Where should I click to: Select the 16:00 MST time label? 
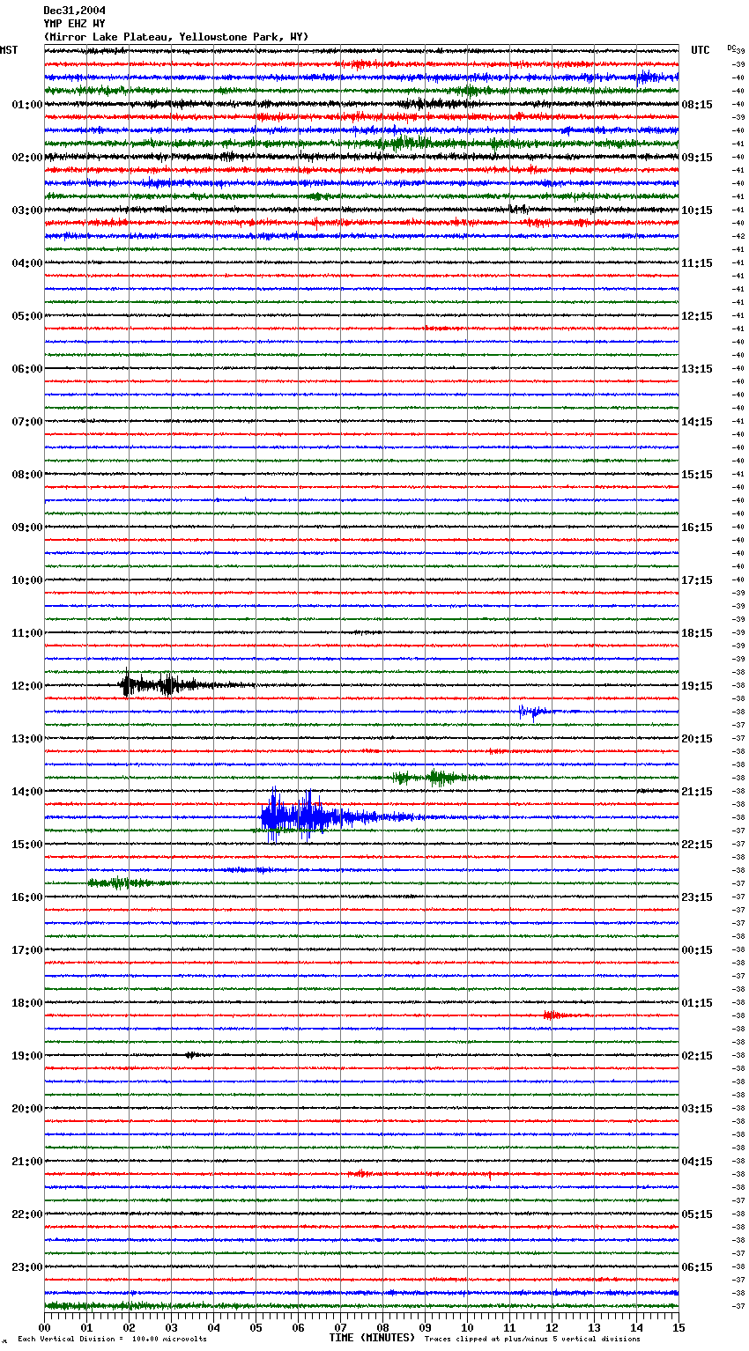pos(27,897)
